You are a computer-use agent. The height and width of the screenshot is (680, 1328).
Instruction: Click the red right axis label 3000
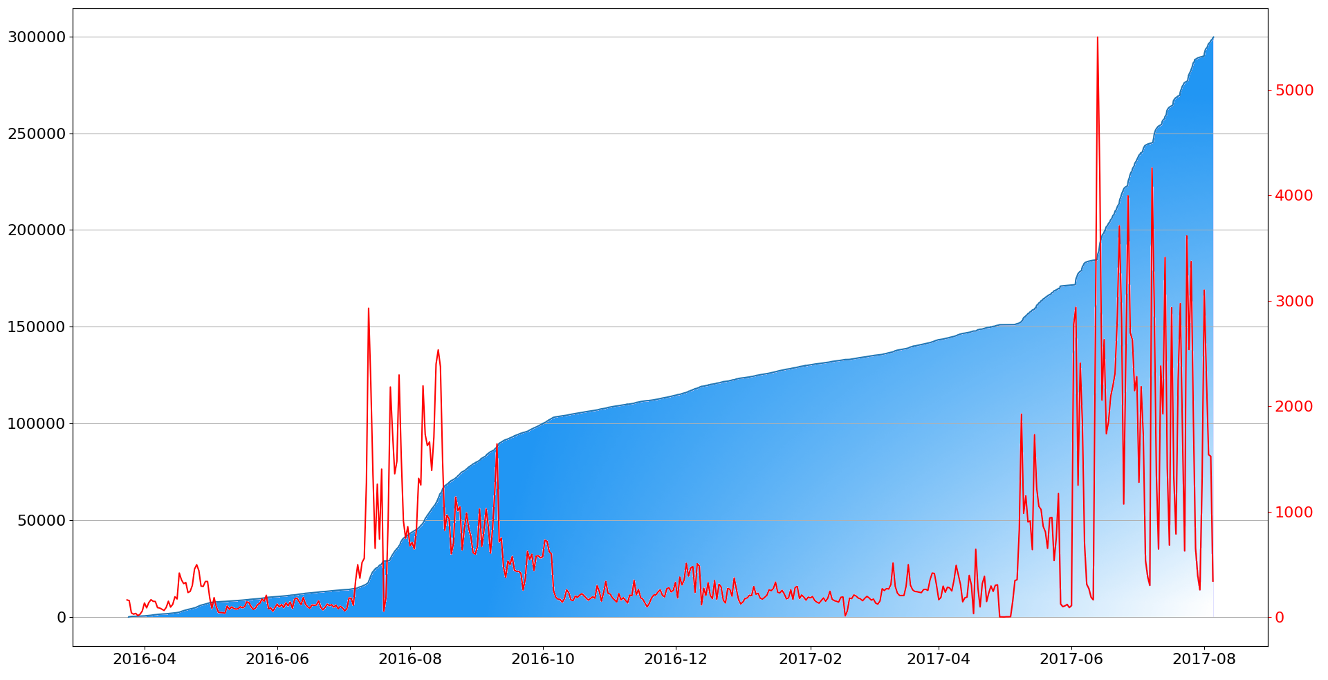pos(1293,302)
